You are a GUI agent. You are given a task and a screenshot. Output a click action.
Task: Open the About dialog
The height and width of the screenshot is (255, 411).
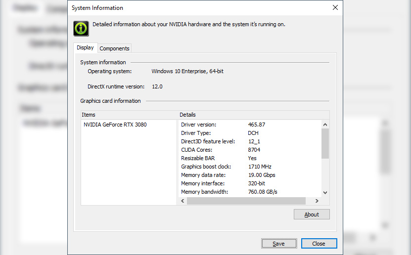(312, 214)
